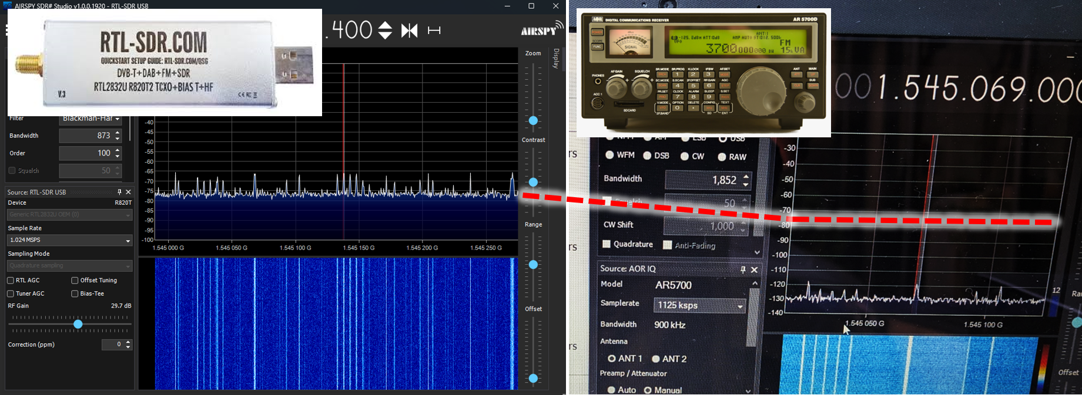Click the waterfall display in RTL-SDR window
This screenshot has width=1082, height=395.
pyautogui.click(x=336, y=323)
